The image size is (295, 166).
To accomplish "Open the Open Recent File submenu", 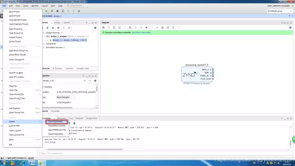I will tap(22, 94).
